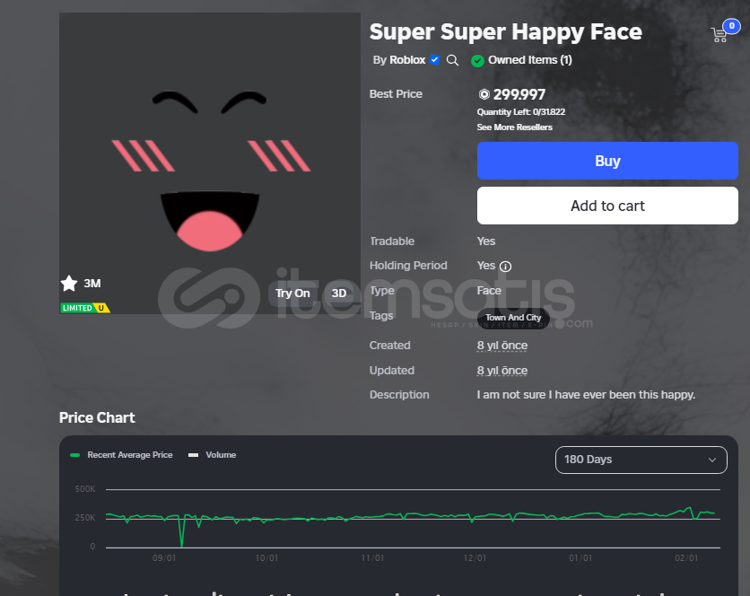This screenshot has width=750, height=596.
Task: Open the Roblox creator link
Action: (407, 60)
